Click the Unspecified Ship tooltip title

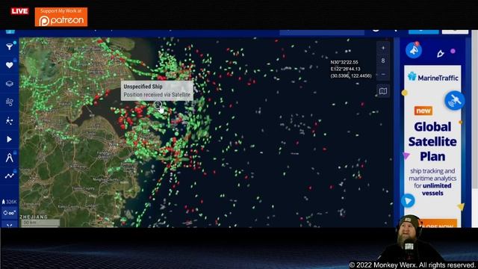(143, 87)
